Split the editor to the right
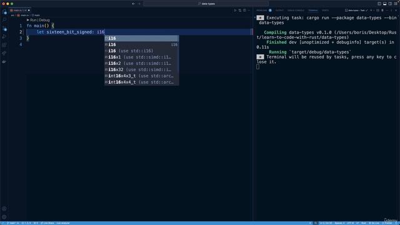 click(244, 11)
